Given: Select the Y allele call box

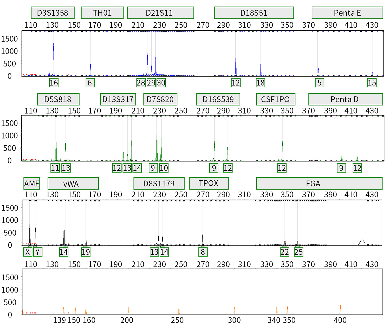Looking at the screenshot, I should (x=38, y=252).
